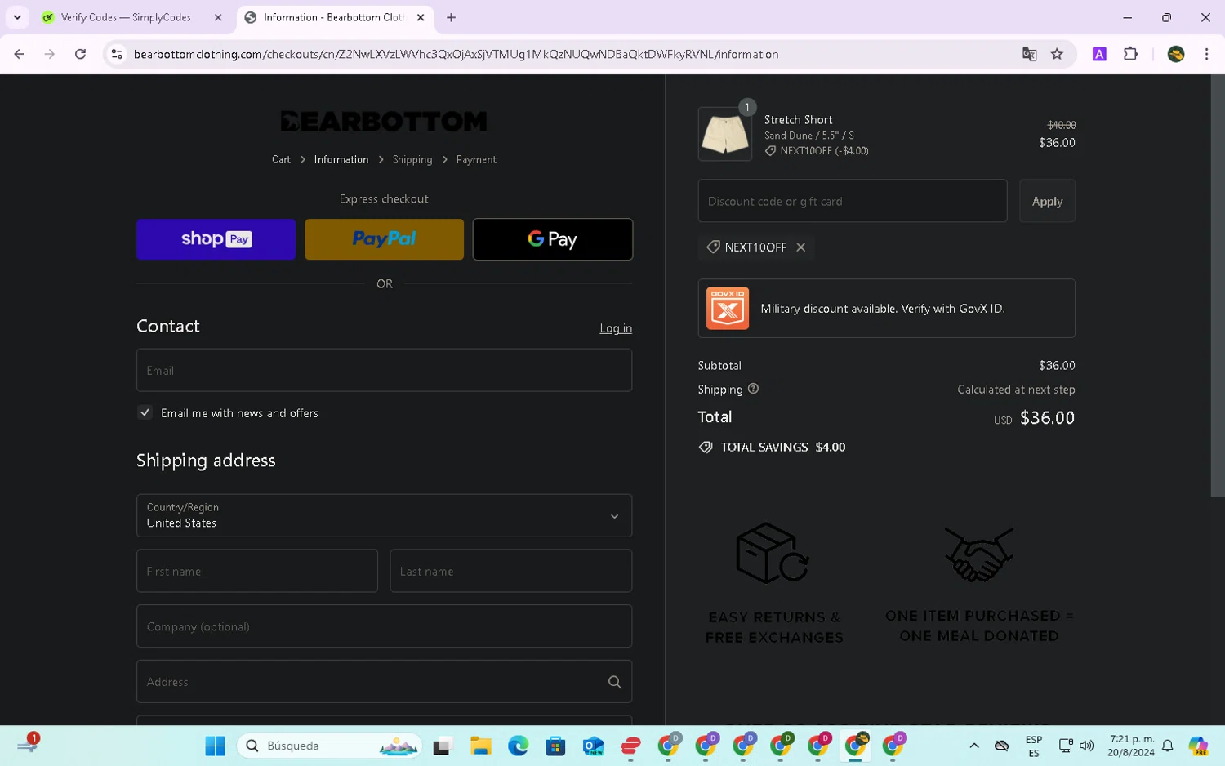This screenshot has height=766, width=1225.
Task: Open volume control in system tray
Action: pyautogui.click(x=1087, y=746)
